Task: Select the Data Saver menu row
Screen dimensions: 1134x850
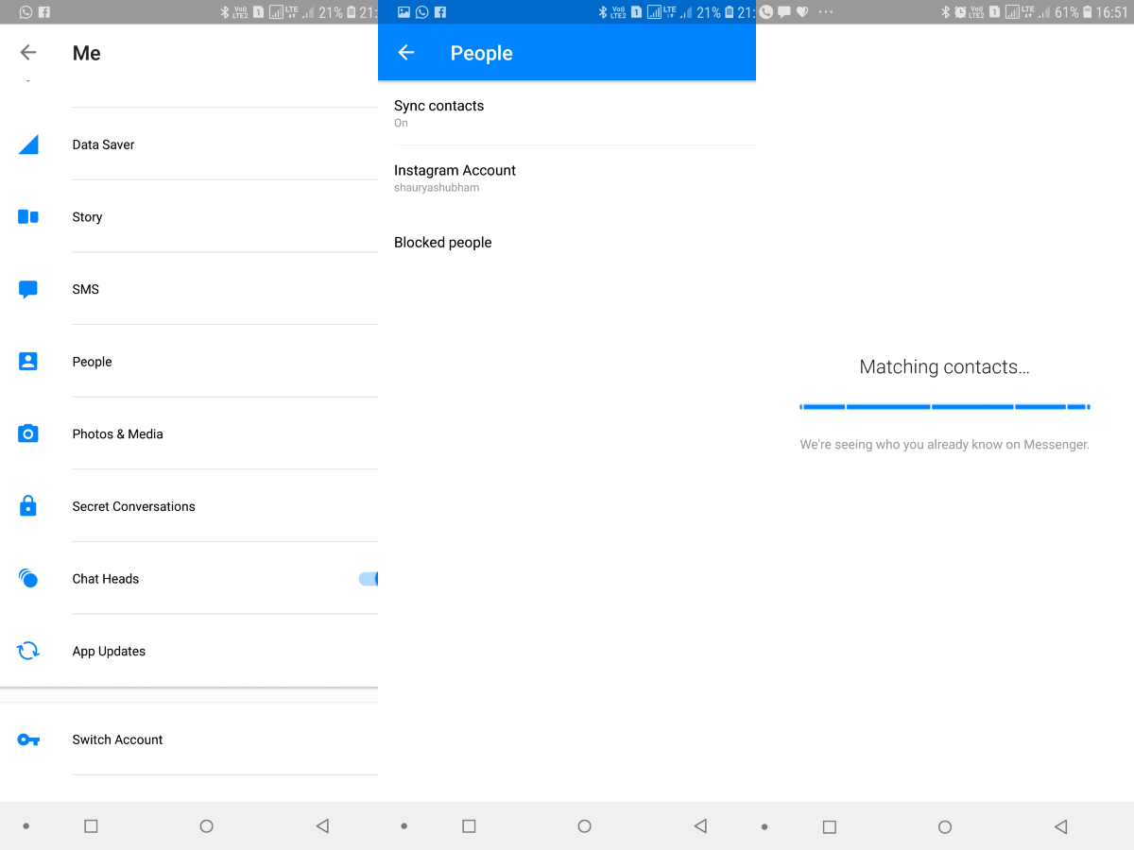Action: click(189, 144)
